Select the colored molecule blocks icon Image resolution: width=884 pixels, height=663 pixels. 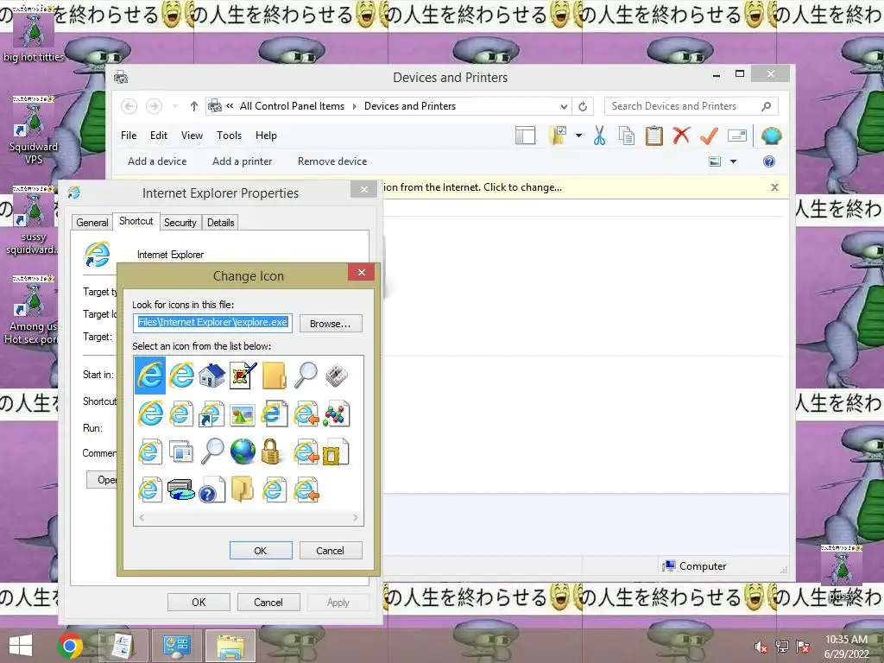[x=336, y=414]
